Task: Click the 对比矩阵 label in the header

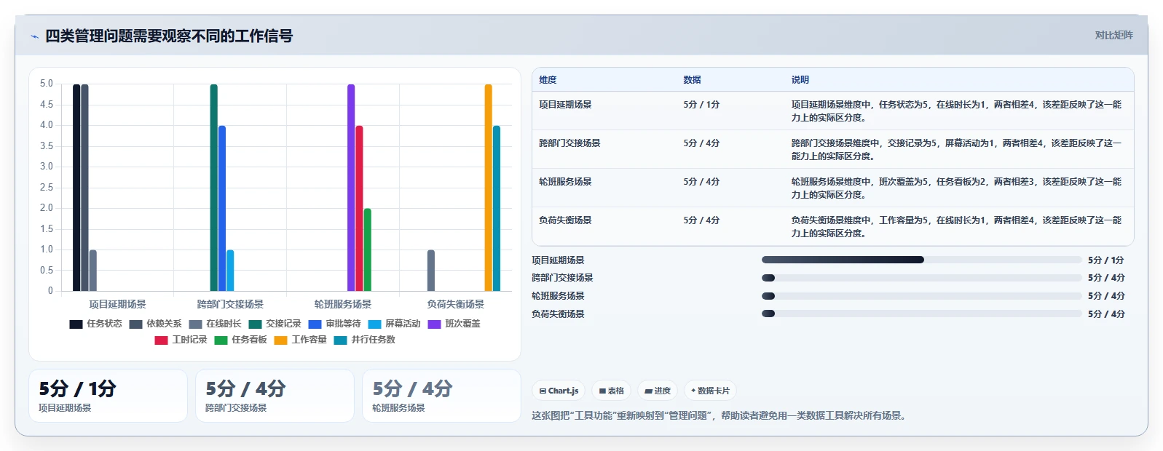Action: click(1113, 35)
